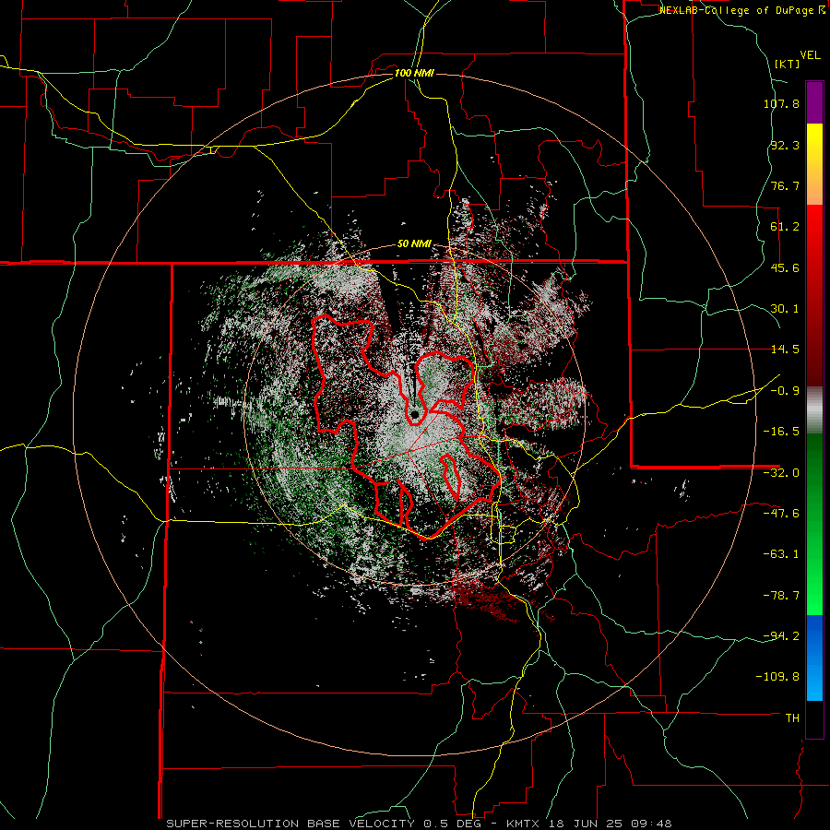
Task: Click the -78.7 value on velocity scale
Action: [781, 596]
